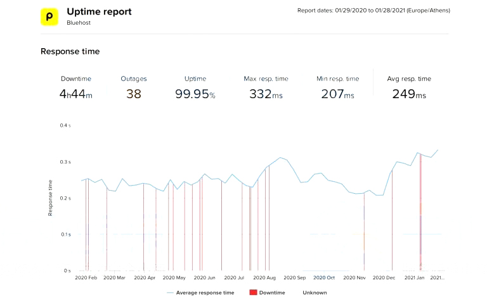Toggle the Downtime legend label

point(272,293)
